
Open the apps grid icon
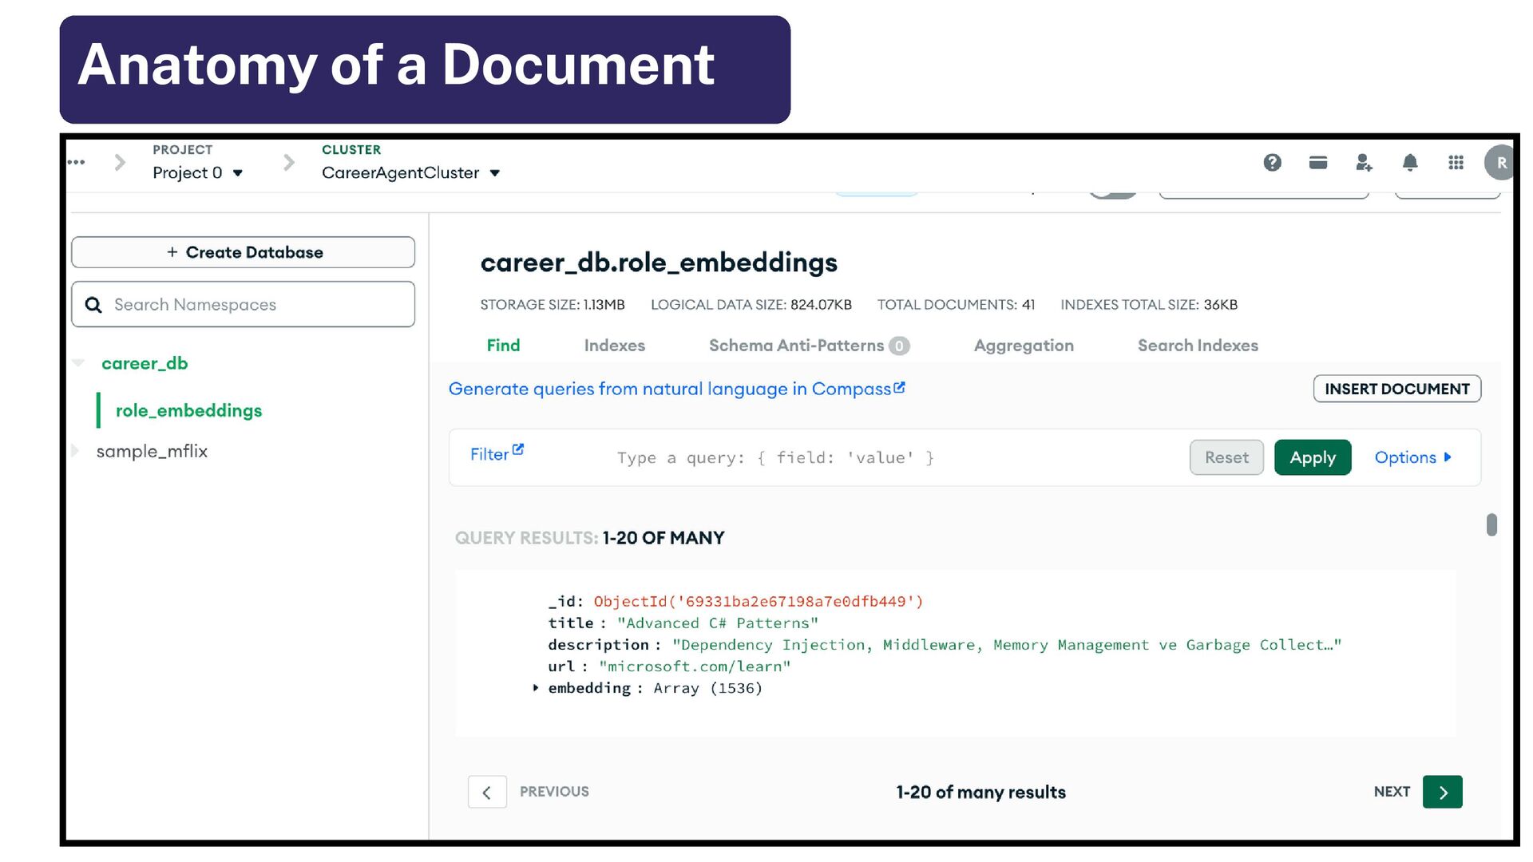click(1456, 163)
